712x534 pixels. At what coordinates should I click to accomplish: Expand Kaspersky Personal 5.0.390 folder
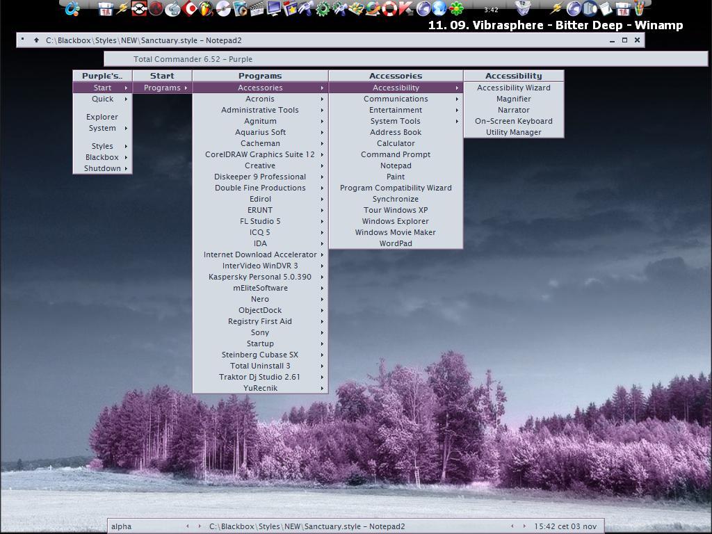(x=260, y=277)
